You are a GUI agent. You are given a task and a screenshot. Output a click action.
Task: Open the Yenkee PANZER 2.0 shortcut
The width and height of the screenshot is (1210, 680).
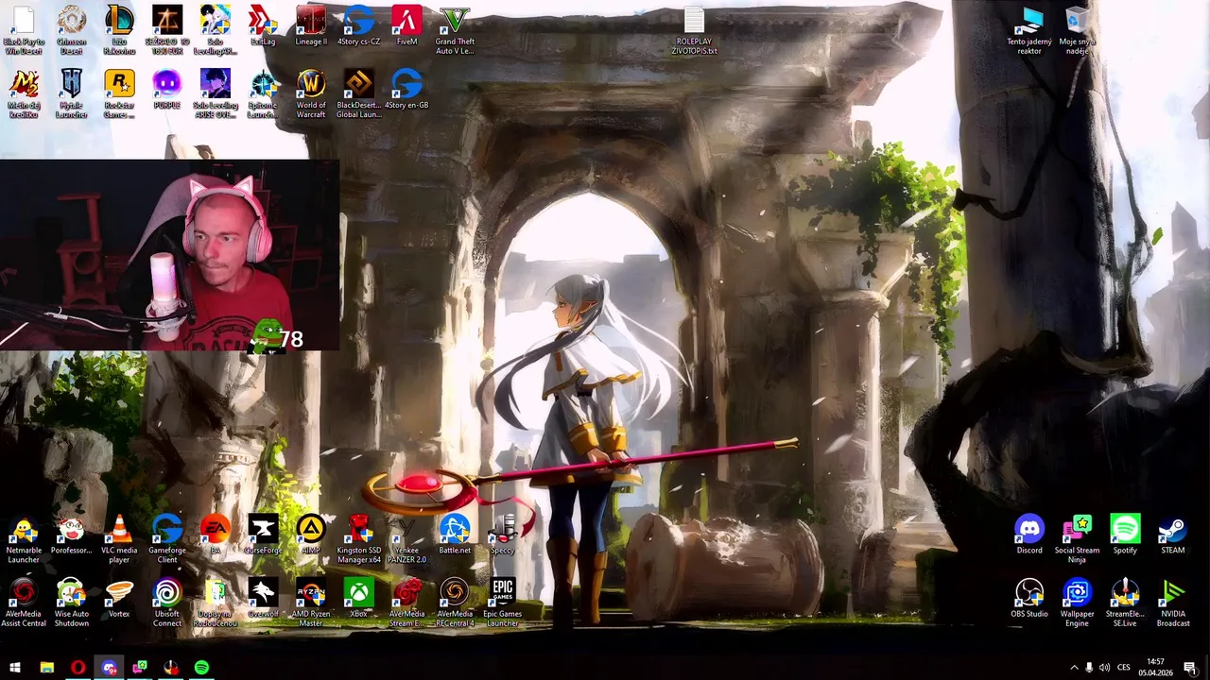coord(406,539)
